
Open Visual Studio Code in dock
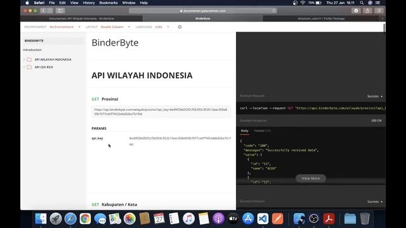point(263,218)
